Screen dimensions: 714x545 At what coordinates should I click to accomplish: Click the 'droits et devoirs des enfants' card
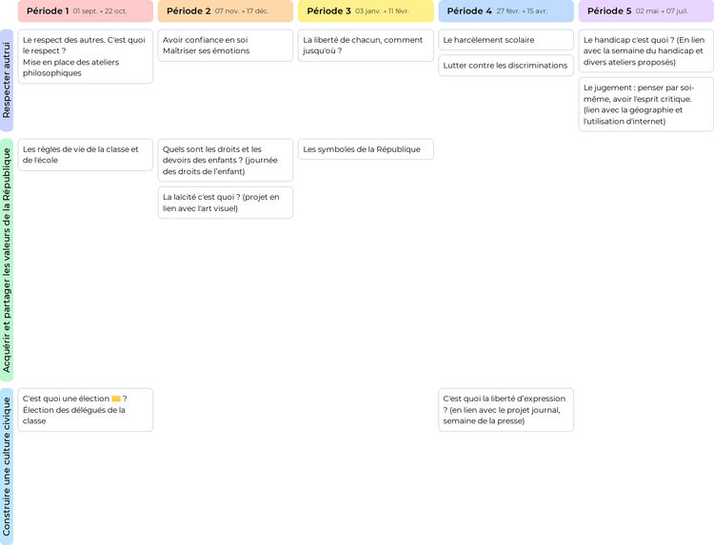tap(225, 161)
